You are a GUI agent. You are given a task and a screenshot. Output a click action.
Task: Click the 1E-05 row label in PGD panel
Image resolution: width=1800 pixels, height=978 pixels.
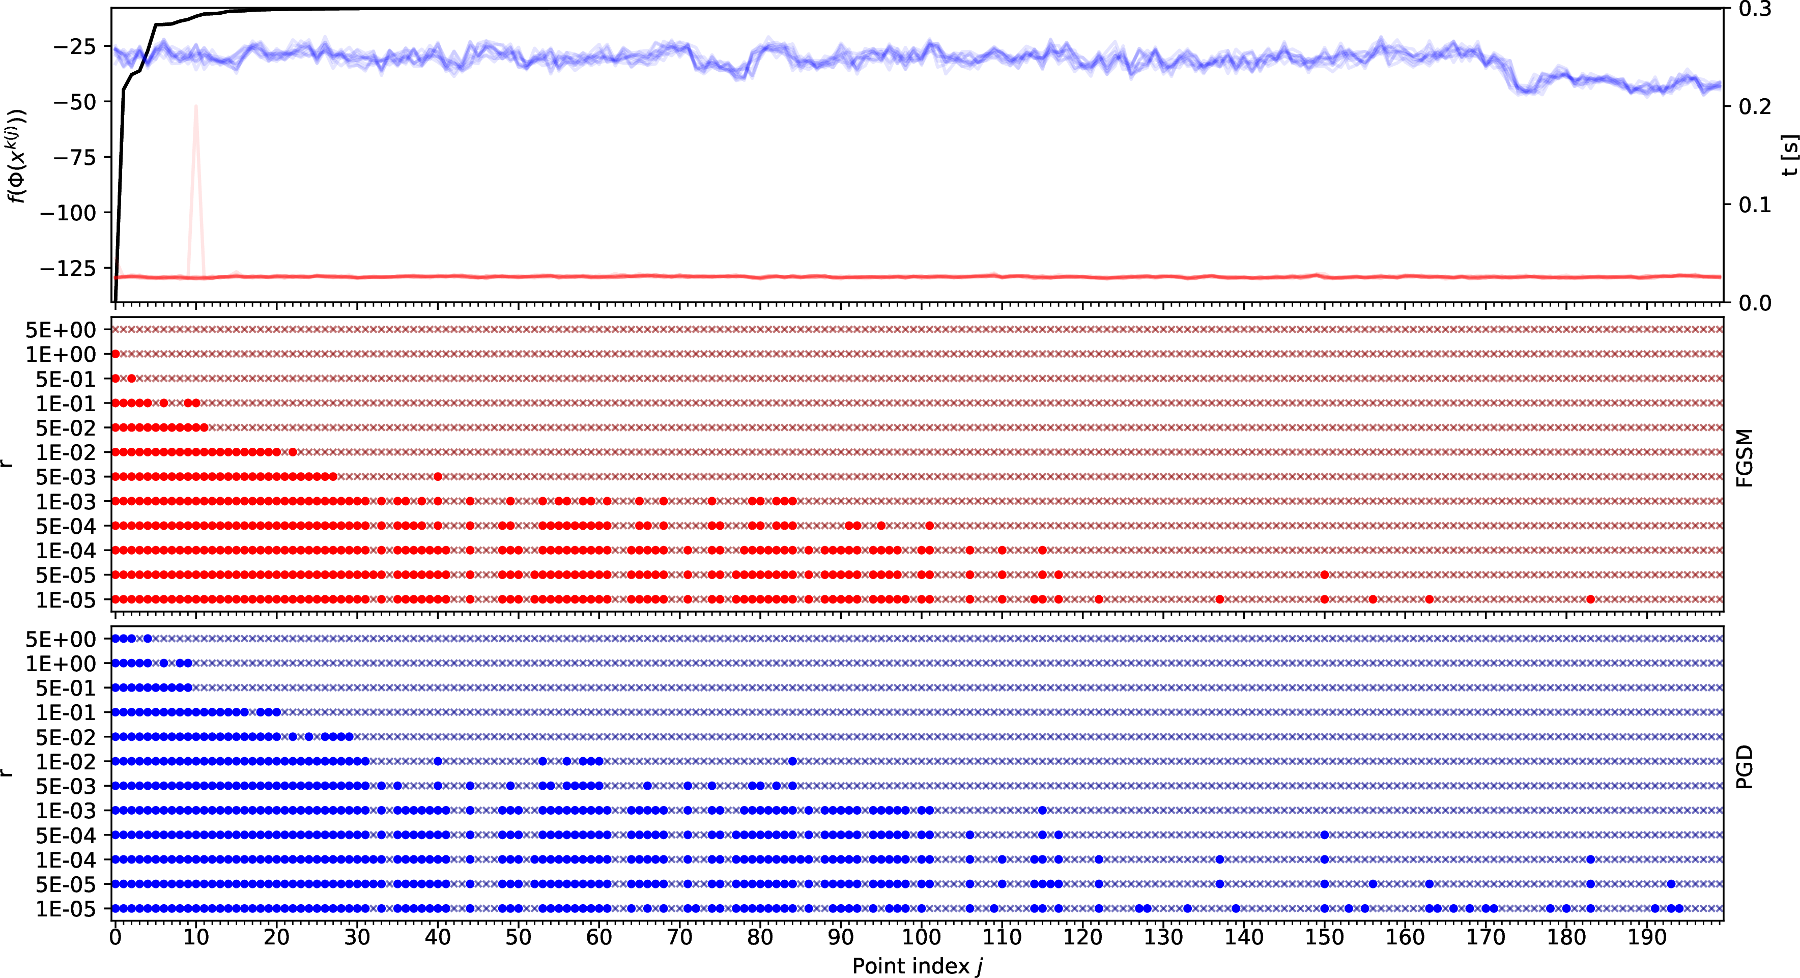click(x=66, y=909)
